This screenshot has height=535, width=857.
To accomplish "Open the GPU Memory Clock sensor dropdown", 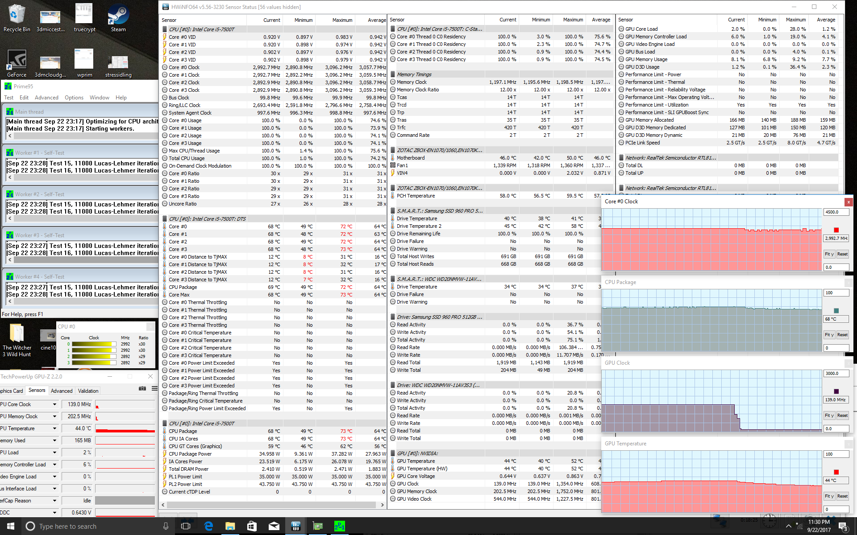I will [54, 416].
